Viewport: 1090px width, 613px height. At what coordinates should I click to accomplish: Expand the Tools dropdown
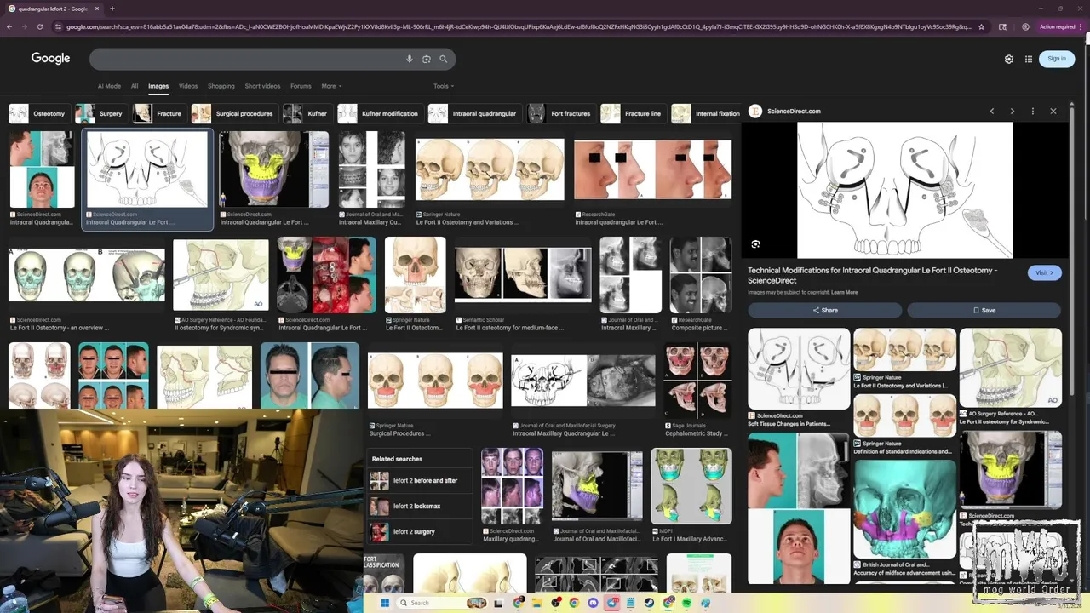[x=443, y=86]
